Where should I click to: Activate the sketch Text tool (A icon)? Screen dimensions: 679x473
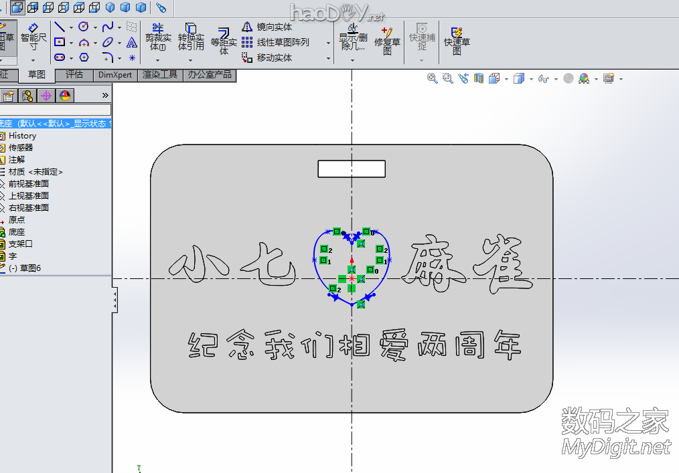point(132,43)
